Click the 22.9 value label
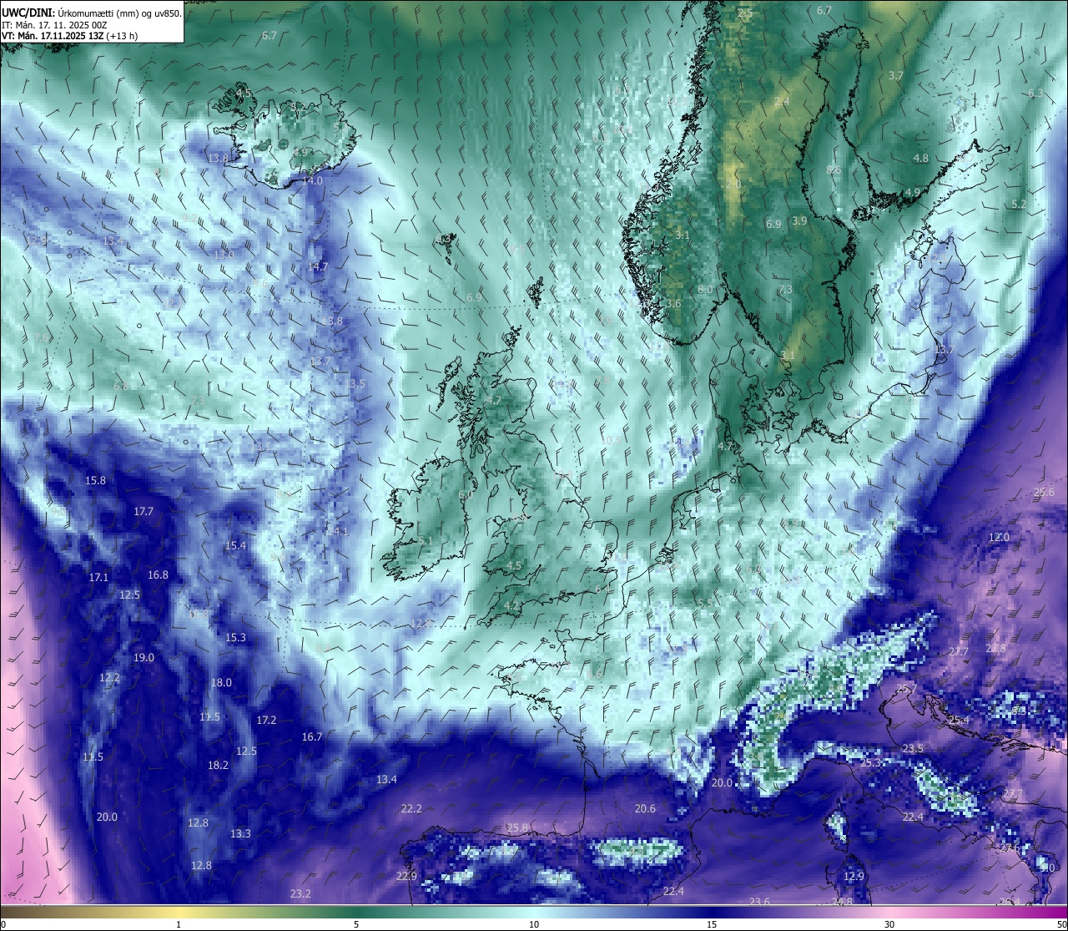 point(406,877)
